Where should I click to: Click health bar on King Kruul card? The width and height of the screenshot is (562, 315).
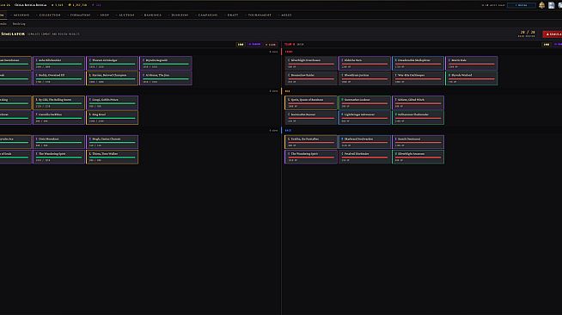point(113,118)
